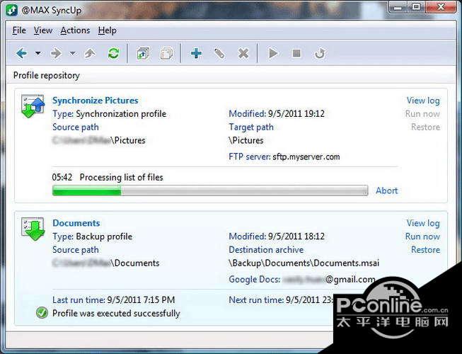
Task: Click grayed Restore for Synchronize Pictures
Action: (425, 127)
